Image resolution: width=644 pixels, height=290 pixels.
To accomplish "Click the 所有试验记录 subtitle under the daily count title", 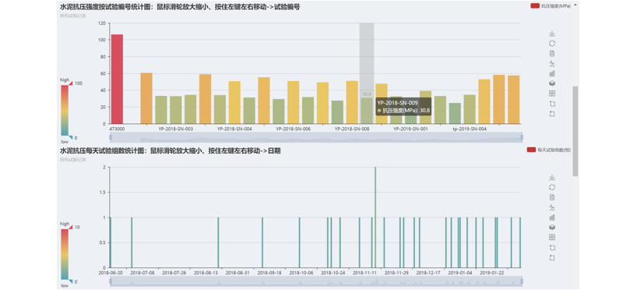I will [x=73, y=160].
